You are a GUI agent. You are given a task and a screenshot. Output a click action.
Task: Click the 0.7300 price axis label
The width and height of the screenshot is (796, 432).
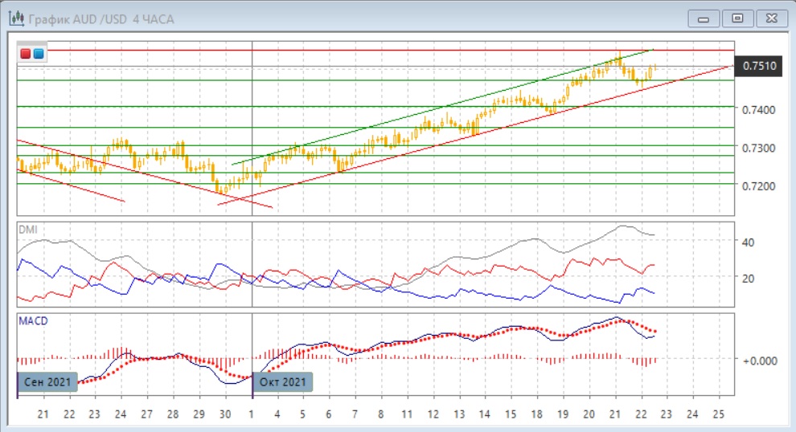tap(760, 149)
